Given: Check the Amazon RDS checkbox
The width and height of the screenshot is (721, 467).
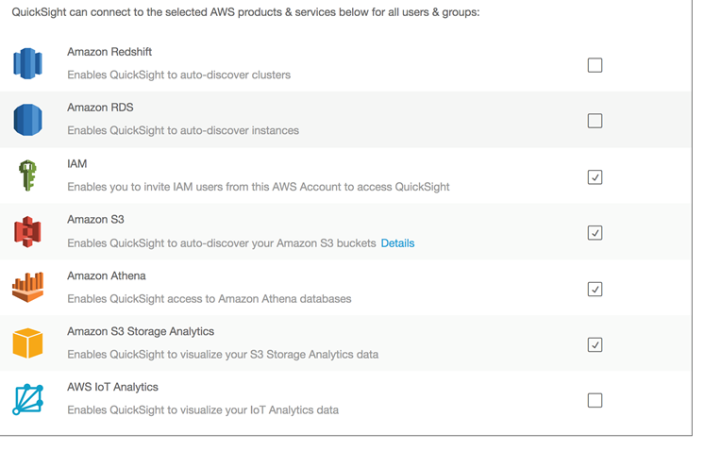Looking at the screenshot, I should click(x=595, y=121).
